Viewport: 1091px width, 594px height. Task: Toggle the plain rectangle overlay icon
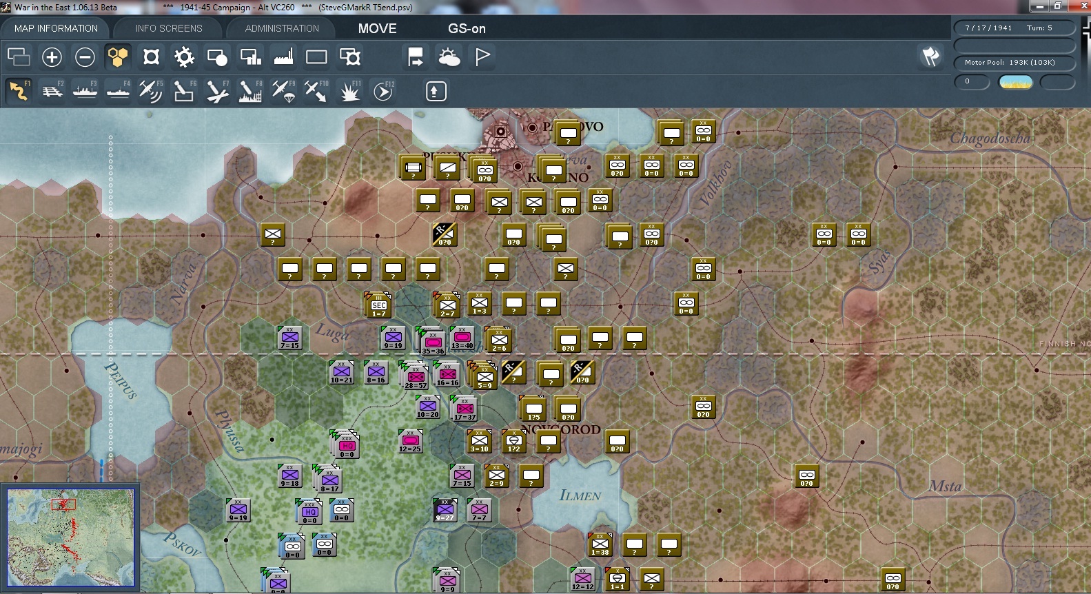coord(316,57)
